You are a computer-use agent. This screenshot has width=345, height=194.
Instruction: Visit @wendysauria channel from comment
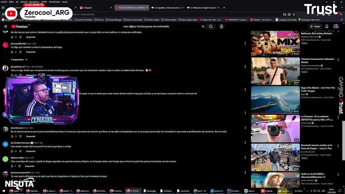point(17,128)
